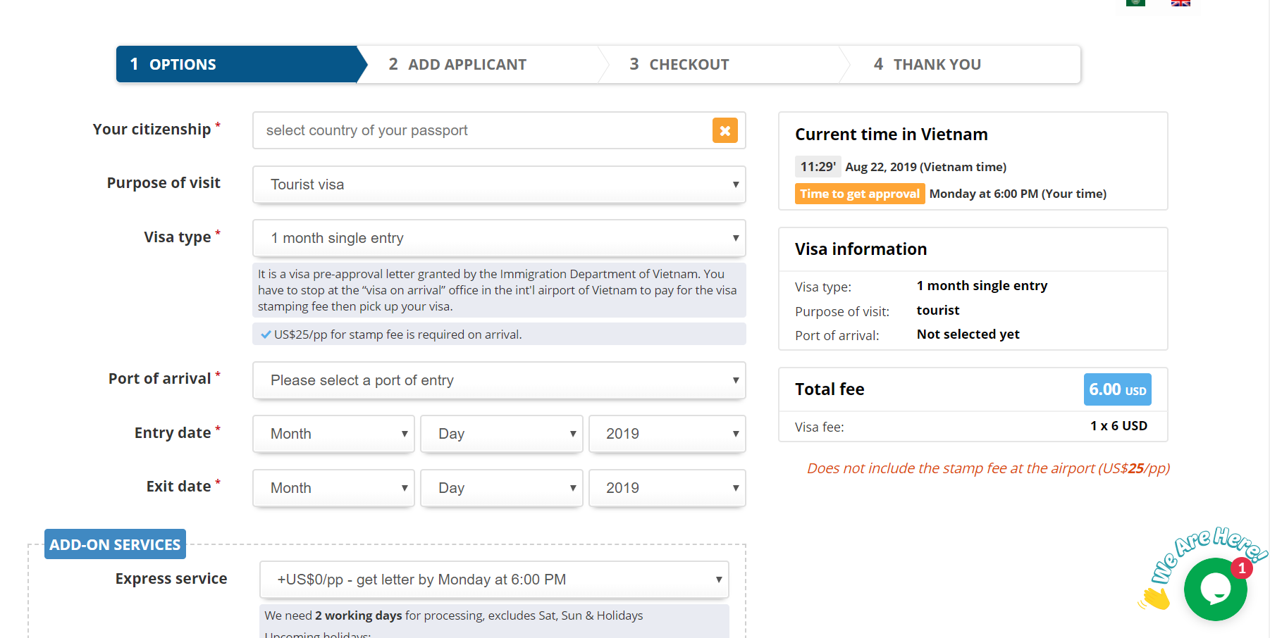Click the pre-approval letter description paragraph
Image resolution: width=1270 pixels, height=638 pixels.
coord(499,290)
